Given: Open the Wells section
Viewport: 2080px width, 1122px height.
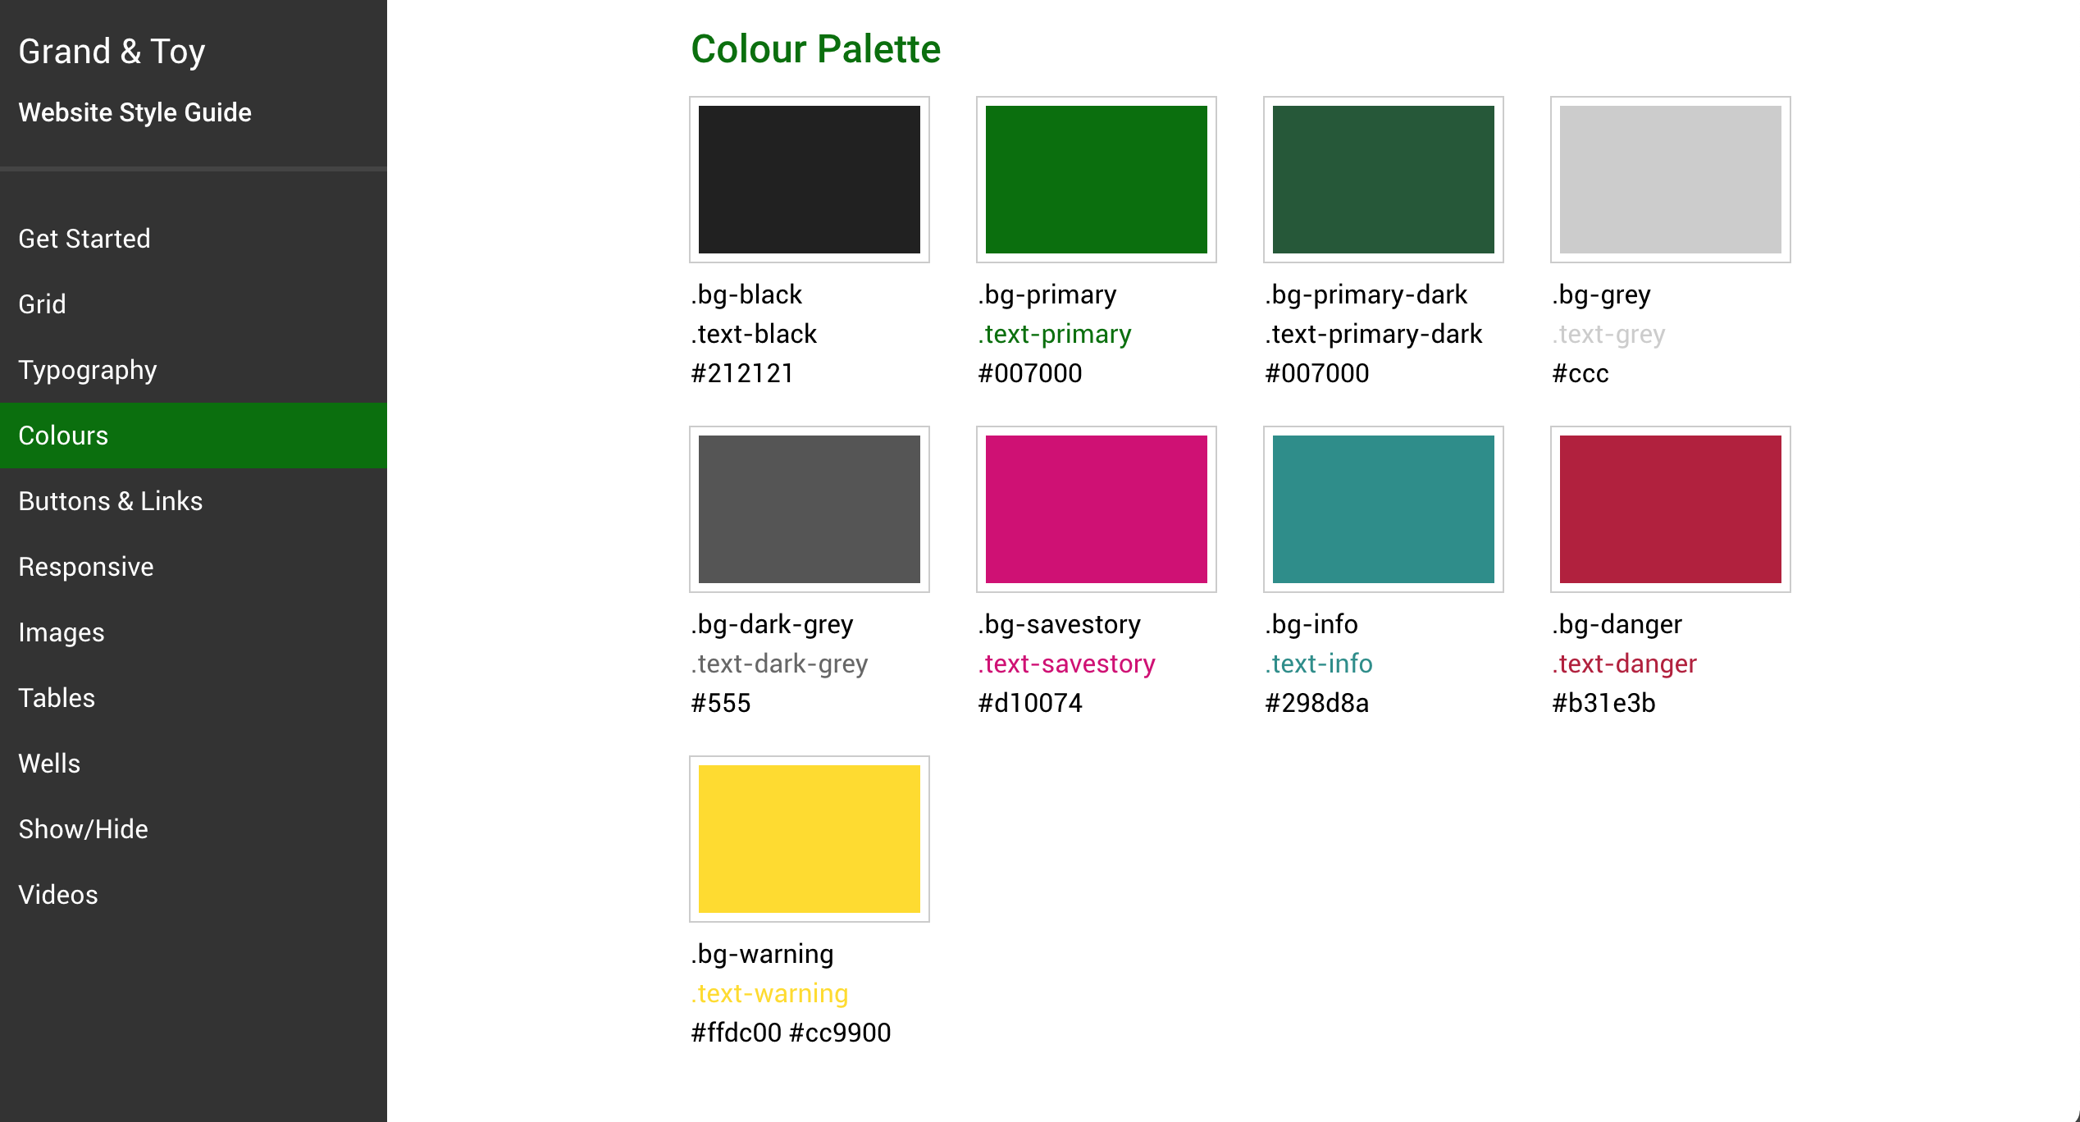Looking at the screenshot, I should click(x=49, y=764).
